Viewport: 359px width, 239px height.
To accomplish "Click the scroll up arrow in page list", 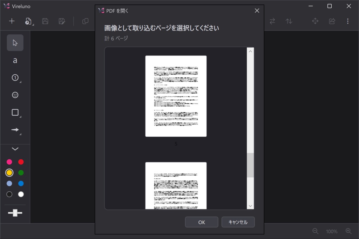I will 250,51.
